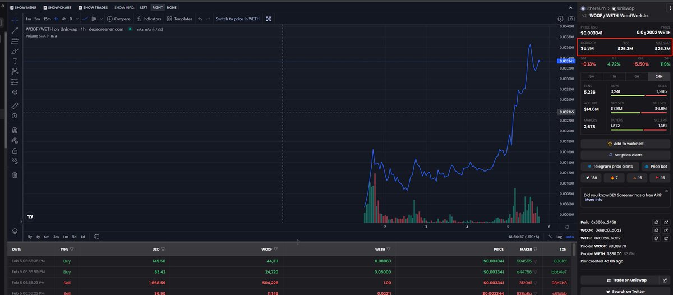Viewport: 673px width, 295px height.
Task: Enter chart fullscreen mode
Action: (269, 19)
